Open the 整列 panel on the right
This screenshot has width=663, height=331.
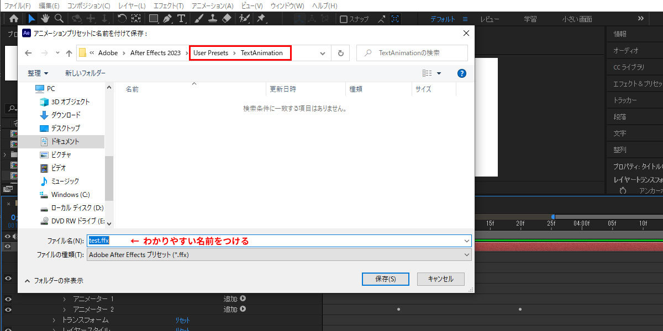tap(620, 150)
